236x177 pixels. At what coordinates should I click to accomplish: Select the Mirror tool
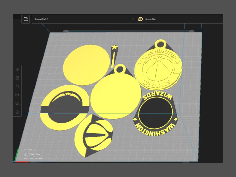pyautogui.click(x=17, y=95)
